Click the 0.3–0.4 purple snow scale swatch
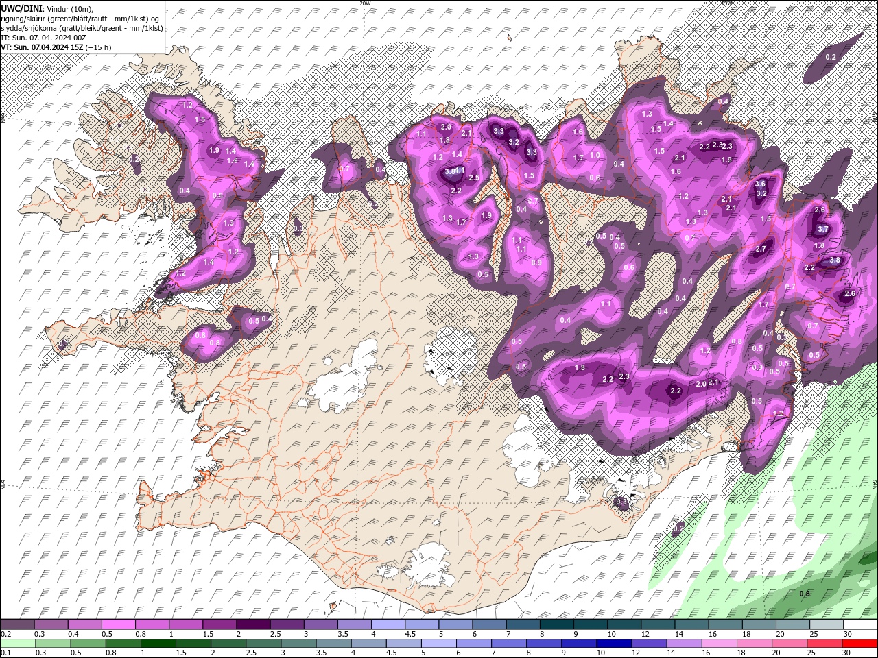The width and height of the screenshot is (878, 658). pyautogui.click(x=51, y=624)
